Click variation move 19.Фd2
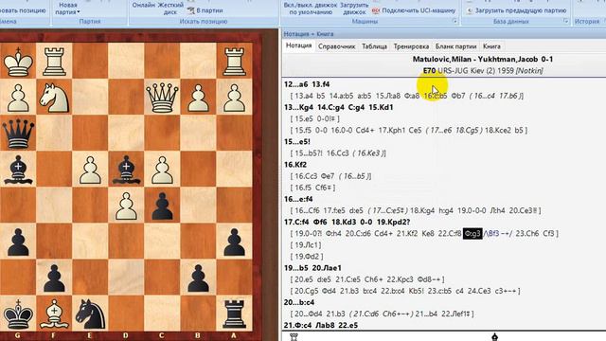The width and height of the screenshot is (606, 341). tap(309, 257)
